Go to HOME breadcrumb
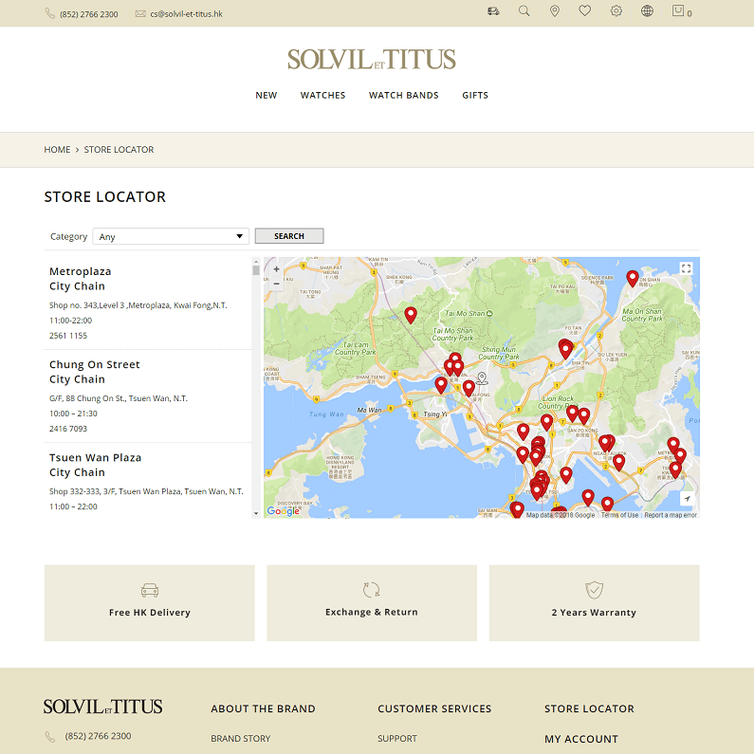 pyautogui.click(x=57, y=150)
